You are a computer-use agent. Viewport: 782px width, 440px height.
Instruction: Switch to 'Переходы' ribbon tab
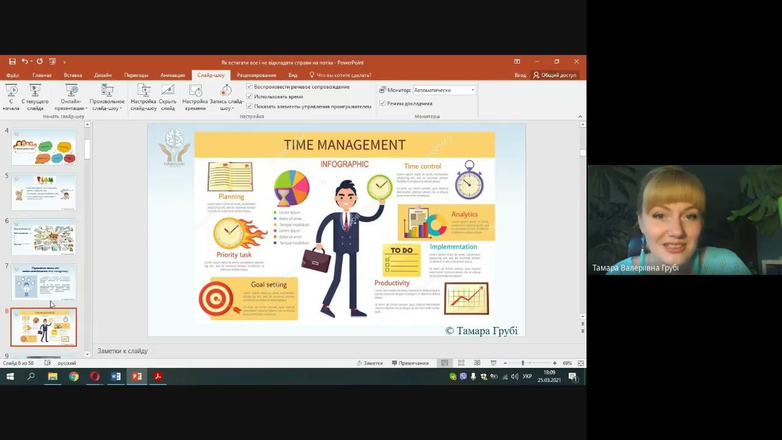click(x=136, y=75)
